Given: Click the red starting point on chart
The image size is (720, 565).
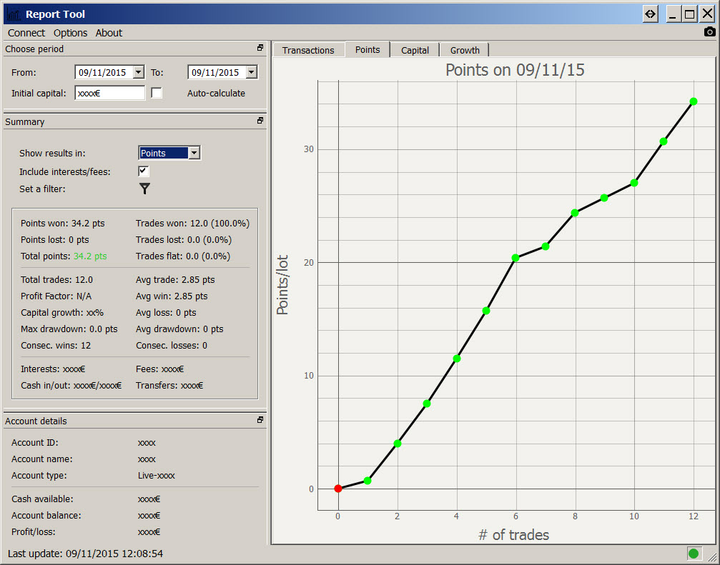Looking at the screenshot, I should pyautogui.click(x=338, y=489).
